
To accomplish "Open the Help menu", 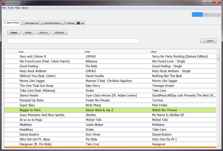I will (x=17, y=8).
